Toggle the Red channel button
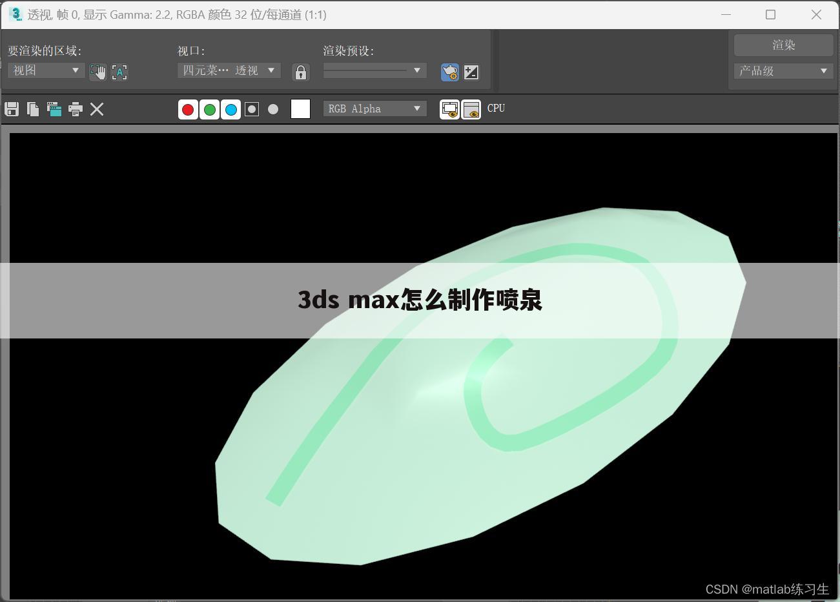 pos(188,109)
